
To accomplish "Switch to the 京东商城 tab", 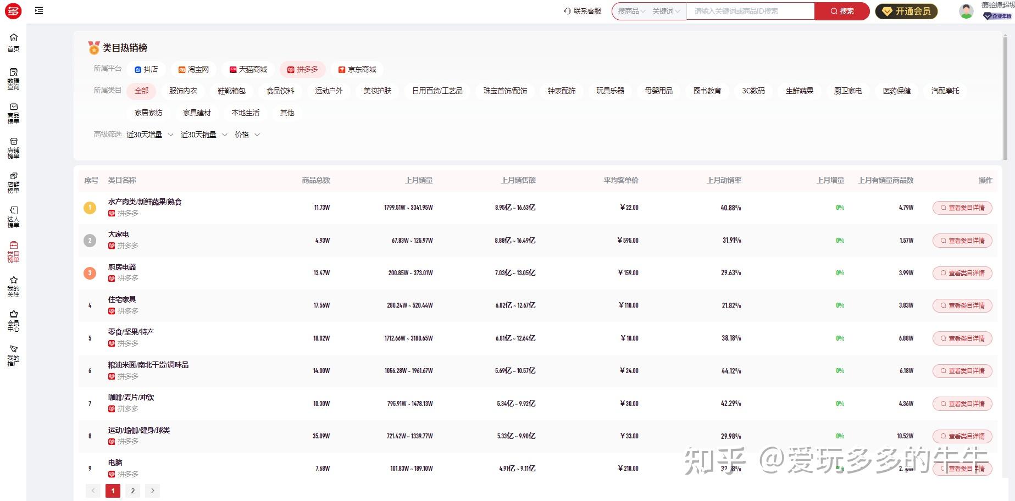I will point(358,69).
